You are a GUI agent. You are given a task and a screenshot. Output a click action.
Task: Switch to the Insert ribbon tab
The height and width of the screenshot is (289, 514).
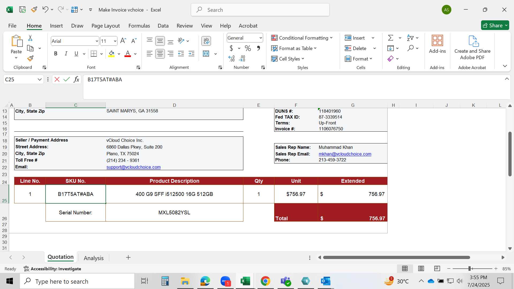(x=56, y=26)
